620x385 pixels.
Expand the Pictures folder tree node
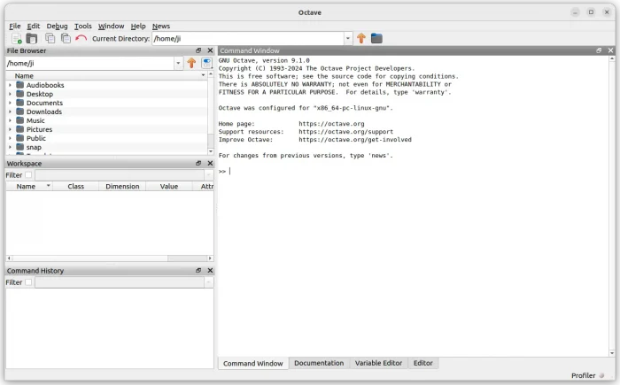pos(11,129)
